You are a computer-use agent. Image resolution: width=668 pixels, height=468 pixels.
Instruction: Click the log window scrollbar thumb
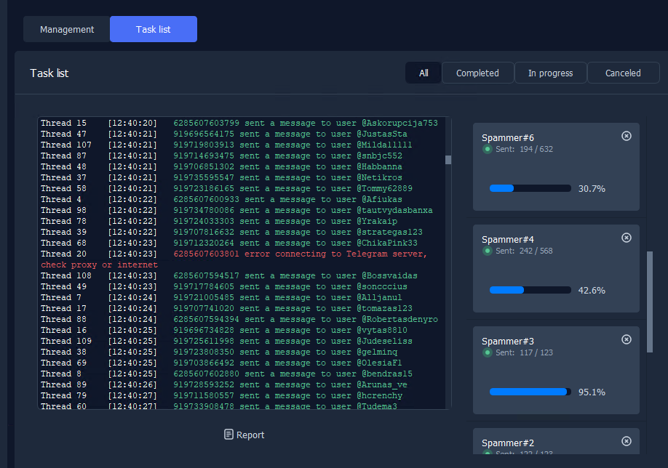coord(448,160)
